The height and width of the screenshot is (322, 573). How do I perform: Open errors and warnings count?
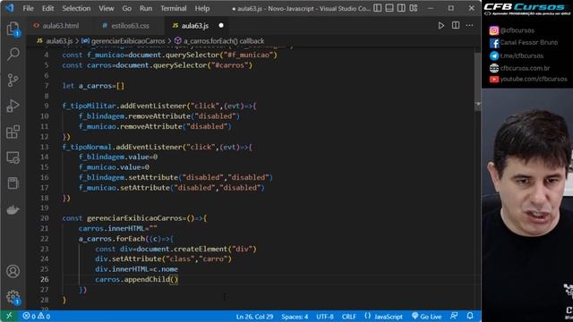click(x=36, y=316)
